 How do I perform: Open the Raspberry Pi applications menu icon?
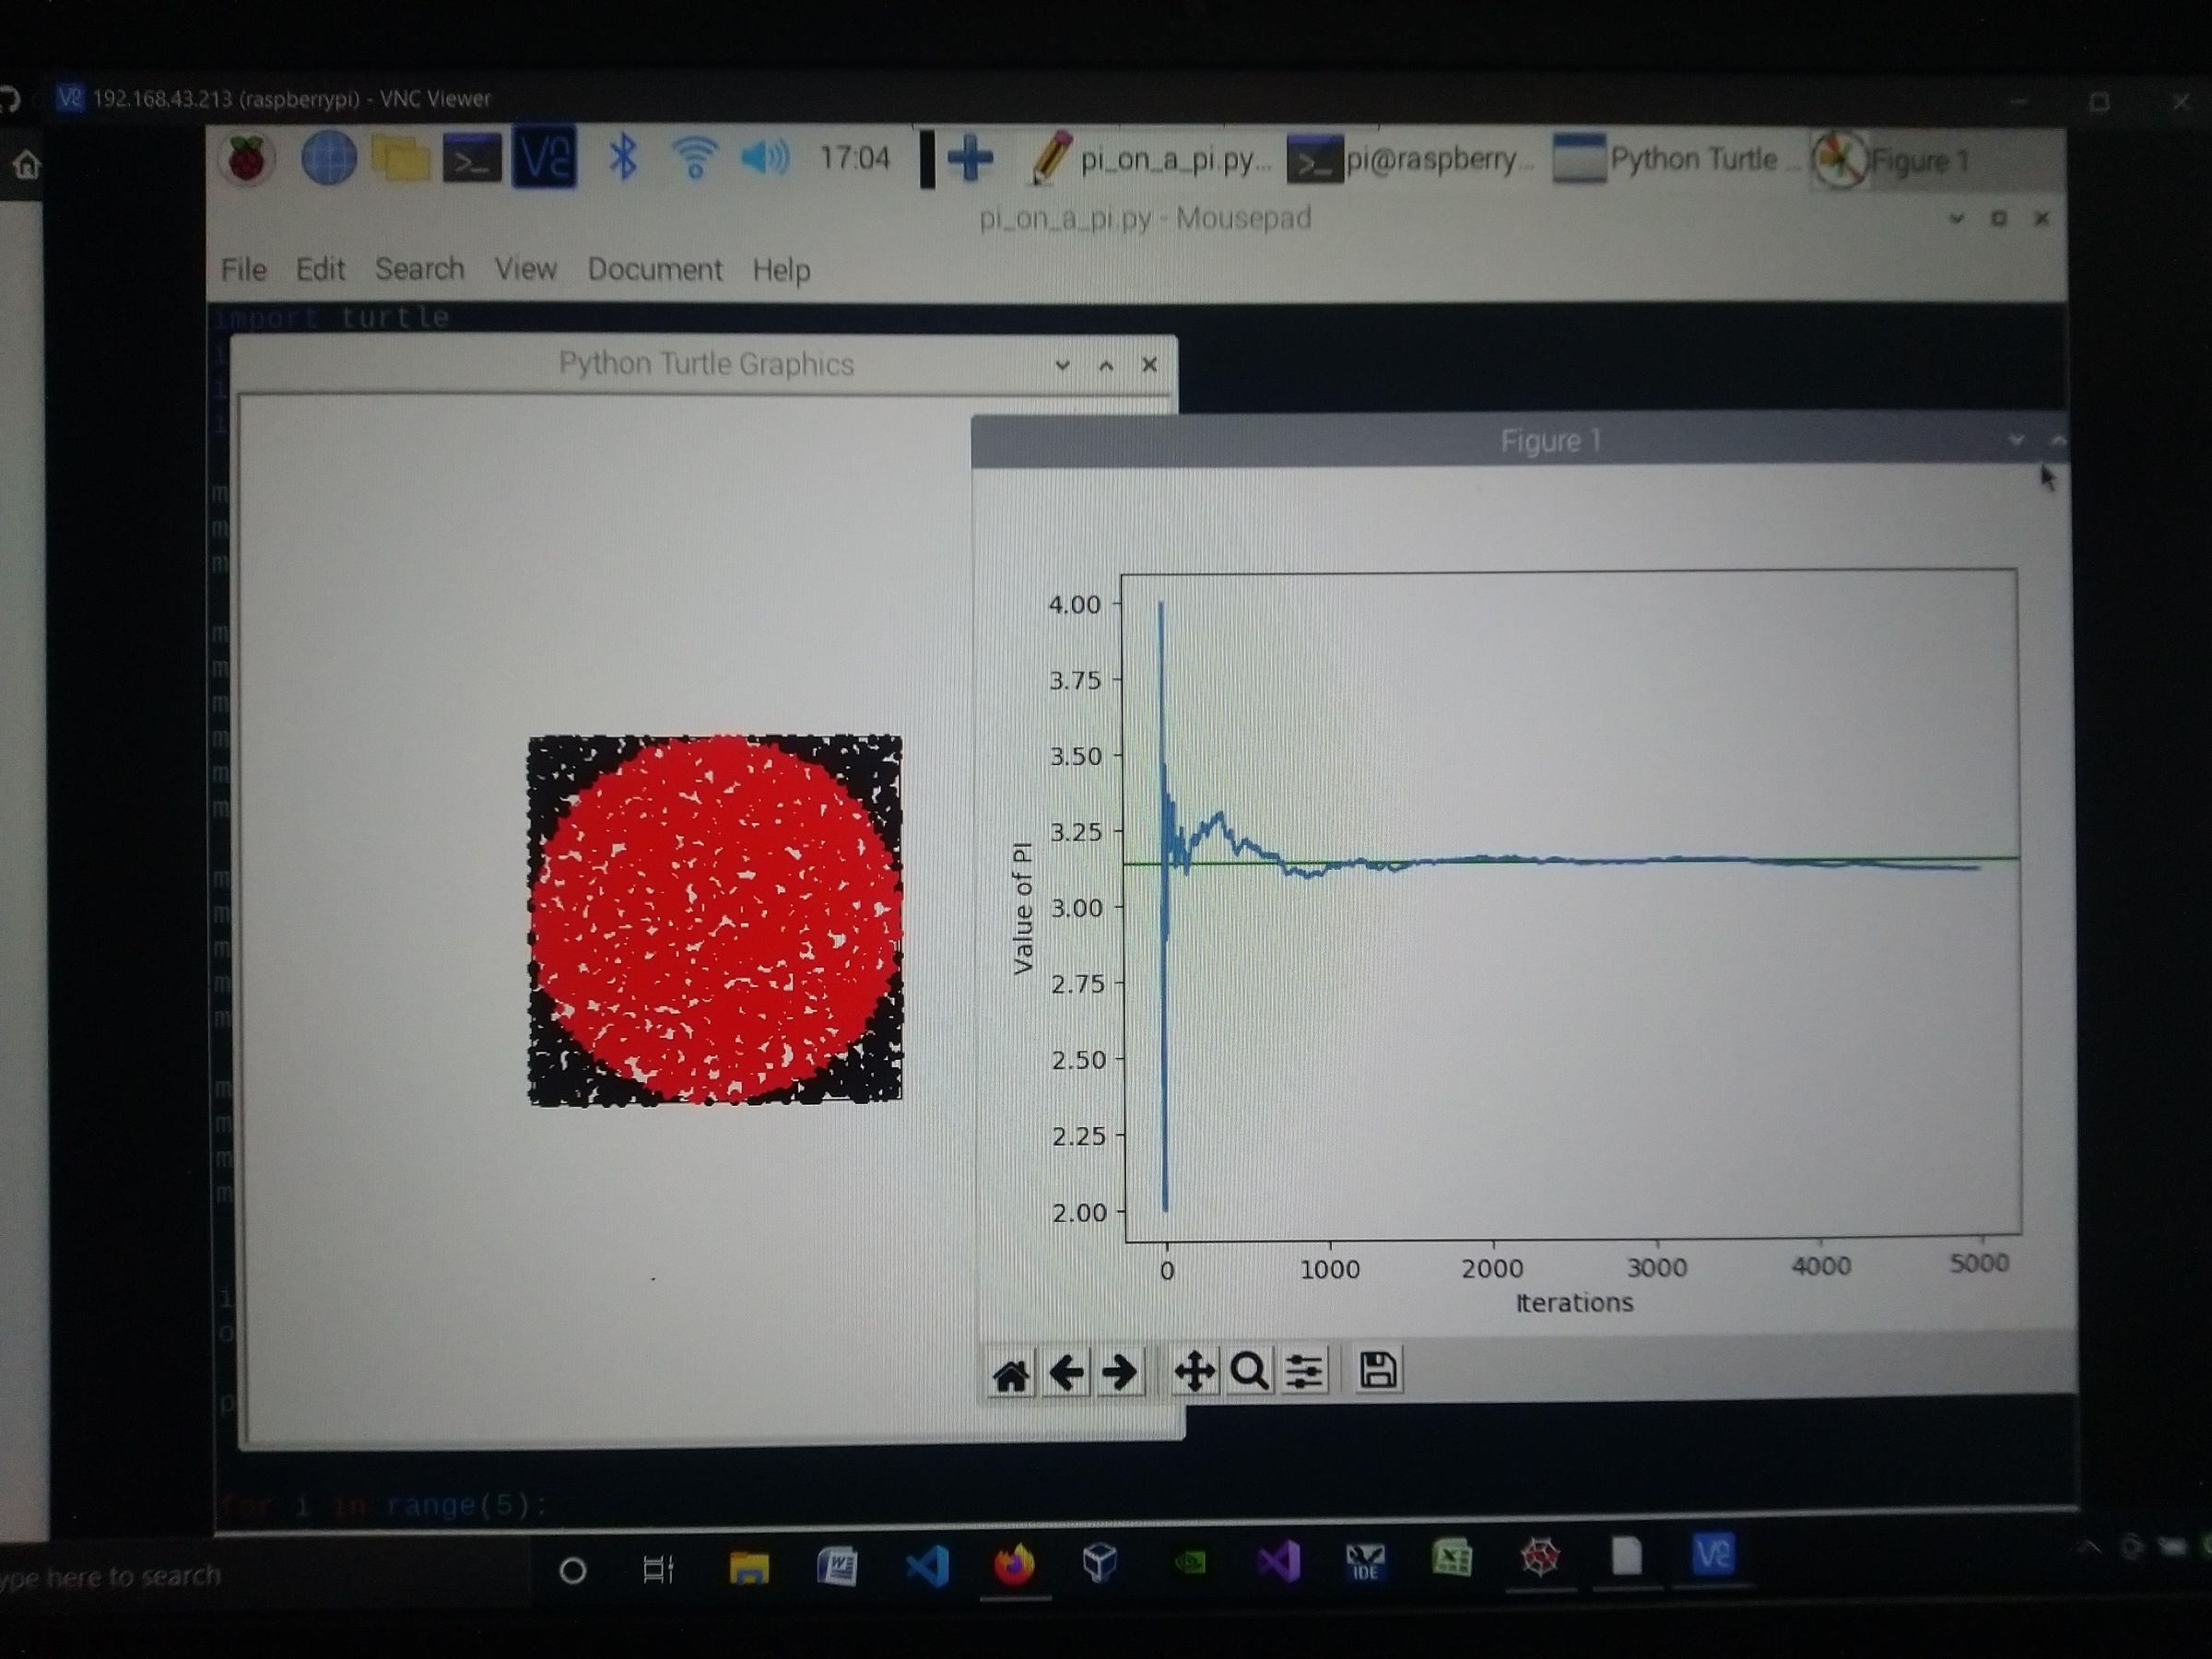click(247, 158)
